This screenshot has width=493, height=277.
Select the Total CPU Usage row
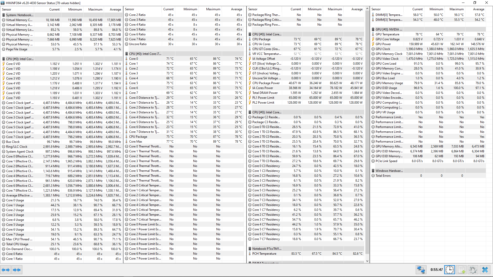[17, 244]
